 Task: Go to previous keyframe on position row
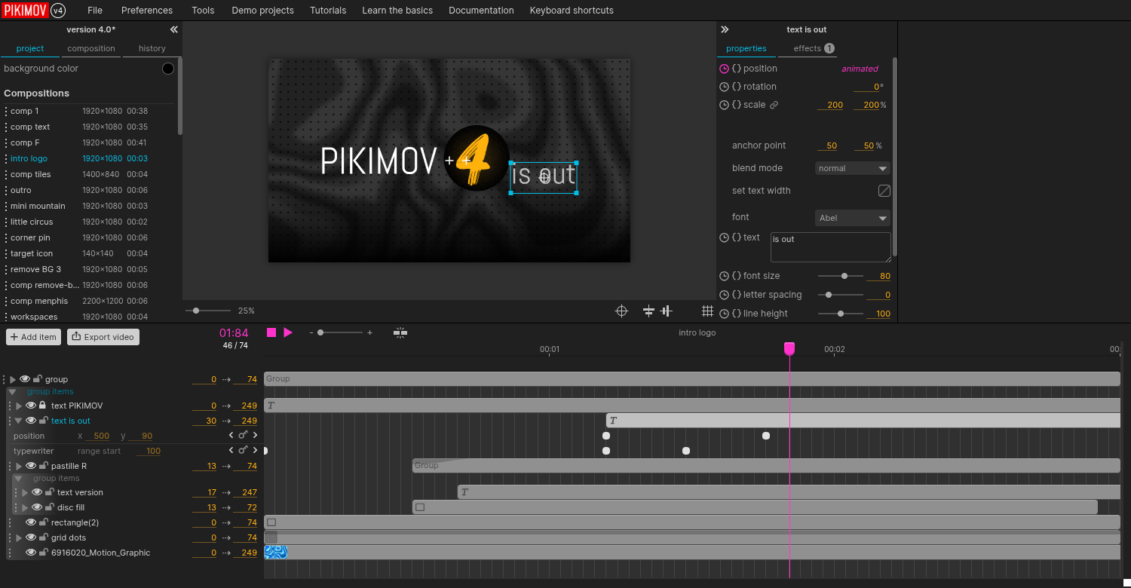click(231, 435)
